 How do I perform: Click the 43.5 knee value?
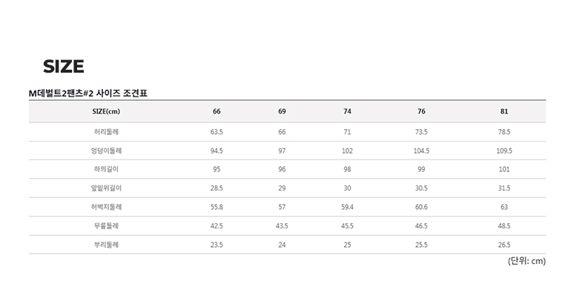point(282,225)
